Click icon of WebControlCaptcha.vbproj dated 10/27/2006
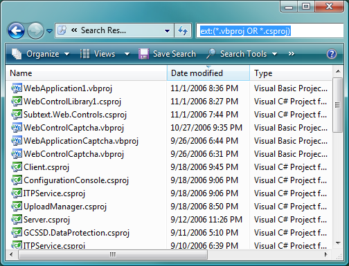Viewport: 349px width, 266px height. click(17, 128)
